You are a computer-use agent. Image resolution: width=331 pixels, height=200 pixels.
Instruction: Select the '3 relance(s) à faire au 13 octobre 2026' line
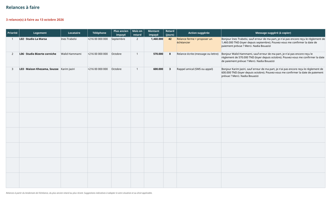click(35, 20)
